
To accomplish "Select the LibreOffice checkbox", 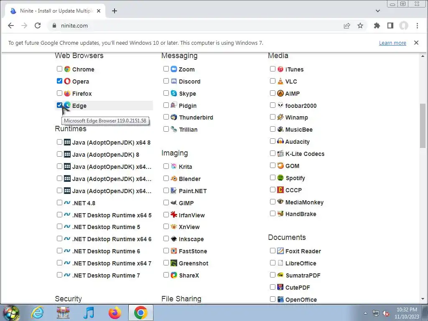I will click(273, 263).
